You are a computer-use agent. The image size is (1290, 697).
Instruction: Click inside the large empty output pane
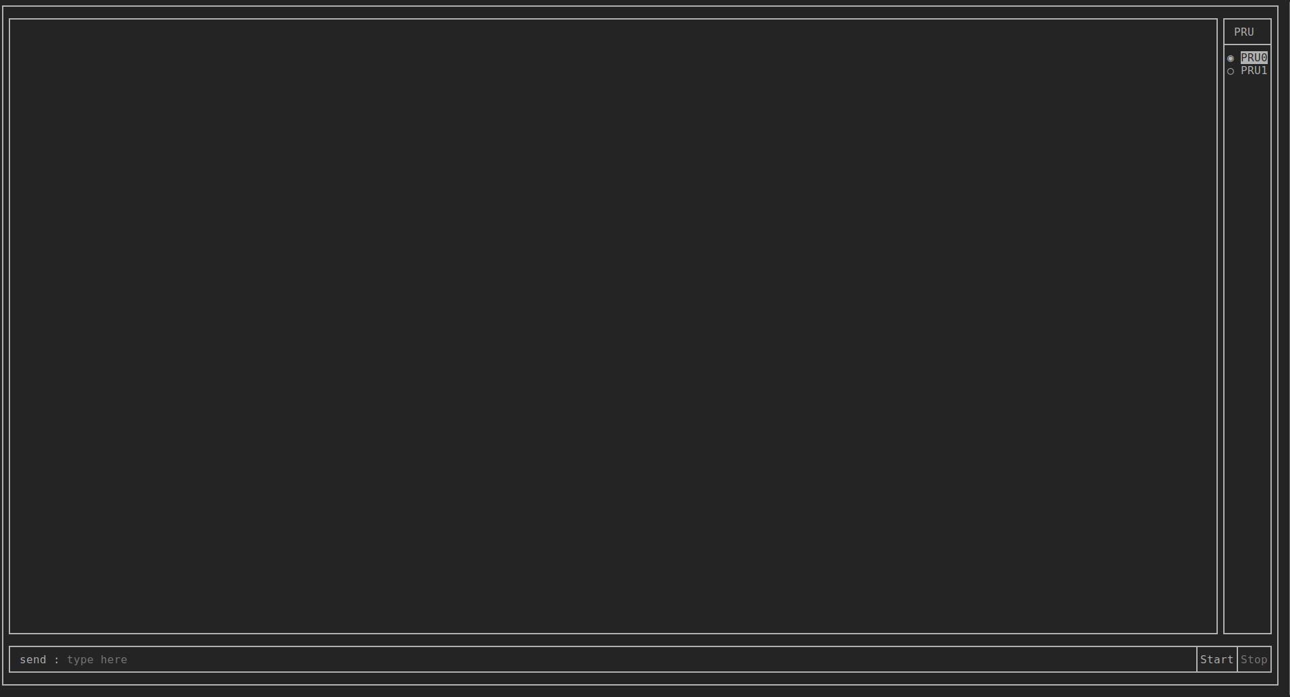click(613, 326)
